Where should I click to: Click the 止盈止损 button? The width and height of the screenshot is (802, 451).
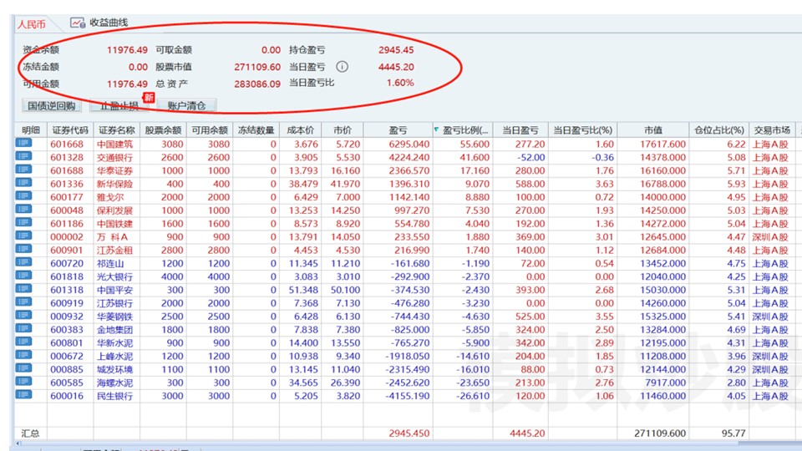tap(119, 106)
